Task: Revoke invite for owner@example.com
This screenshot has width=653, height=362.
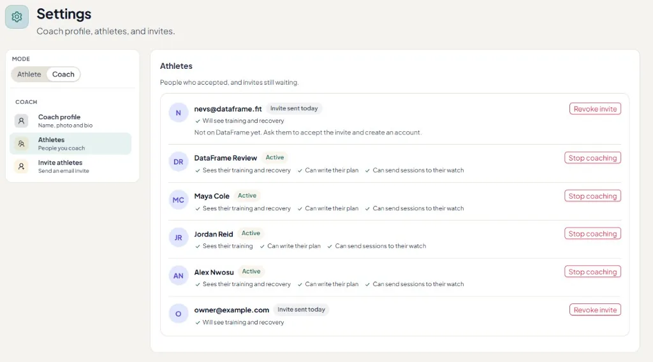Action: point(595,310)
